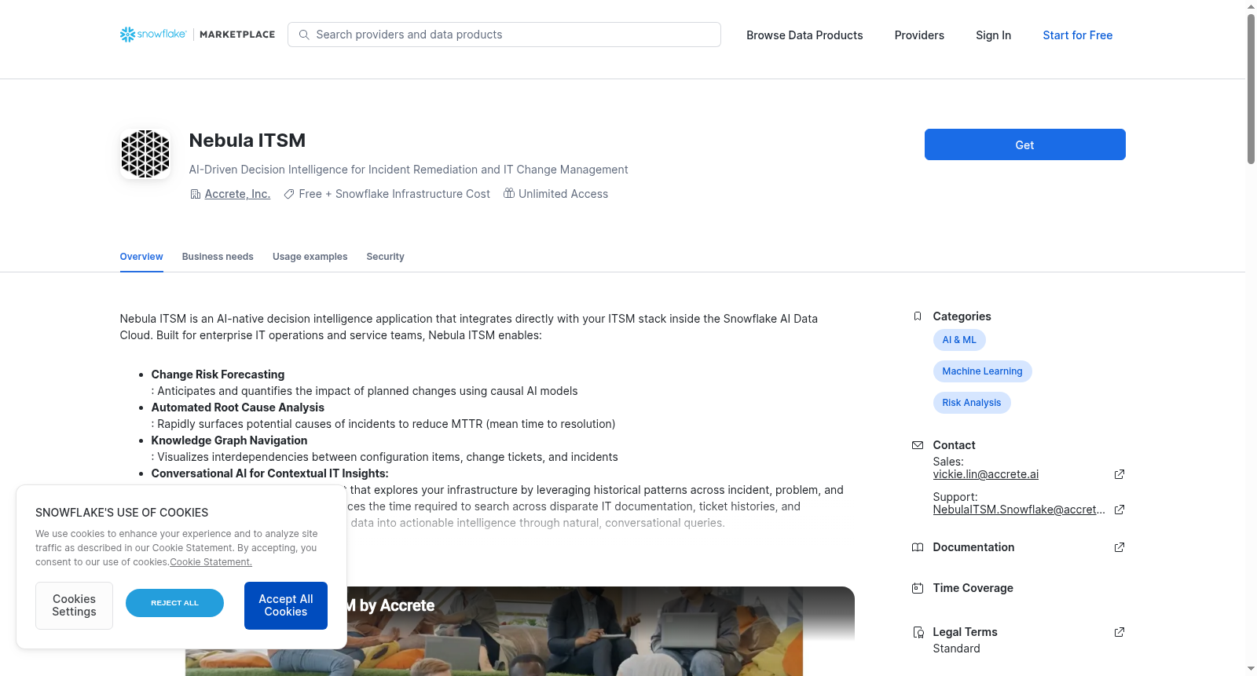This screenshot has width=1257, height=676.
Task: Open Browse Data Products menu
Action: pos(804,35)
